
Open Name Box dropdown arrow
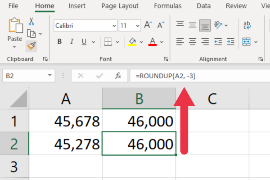coord(50,75)
